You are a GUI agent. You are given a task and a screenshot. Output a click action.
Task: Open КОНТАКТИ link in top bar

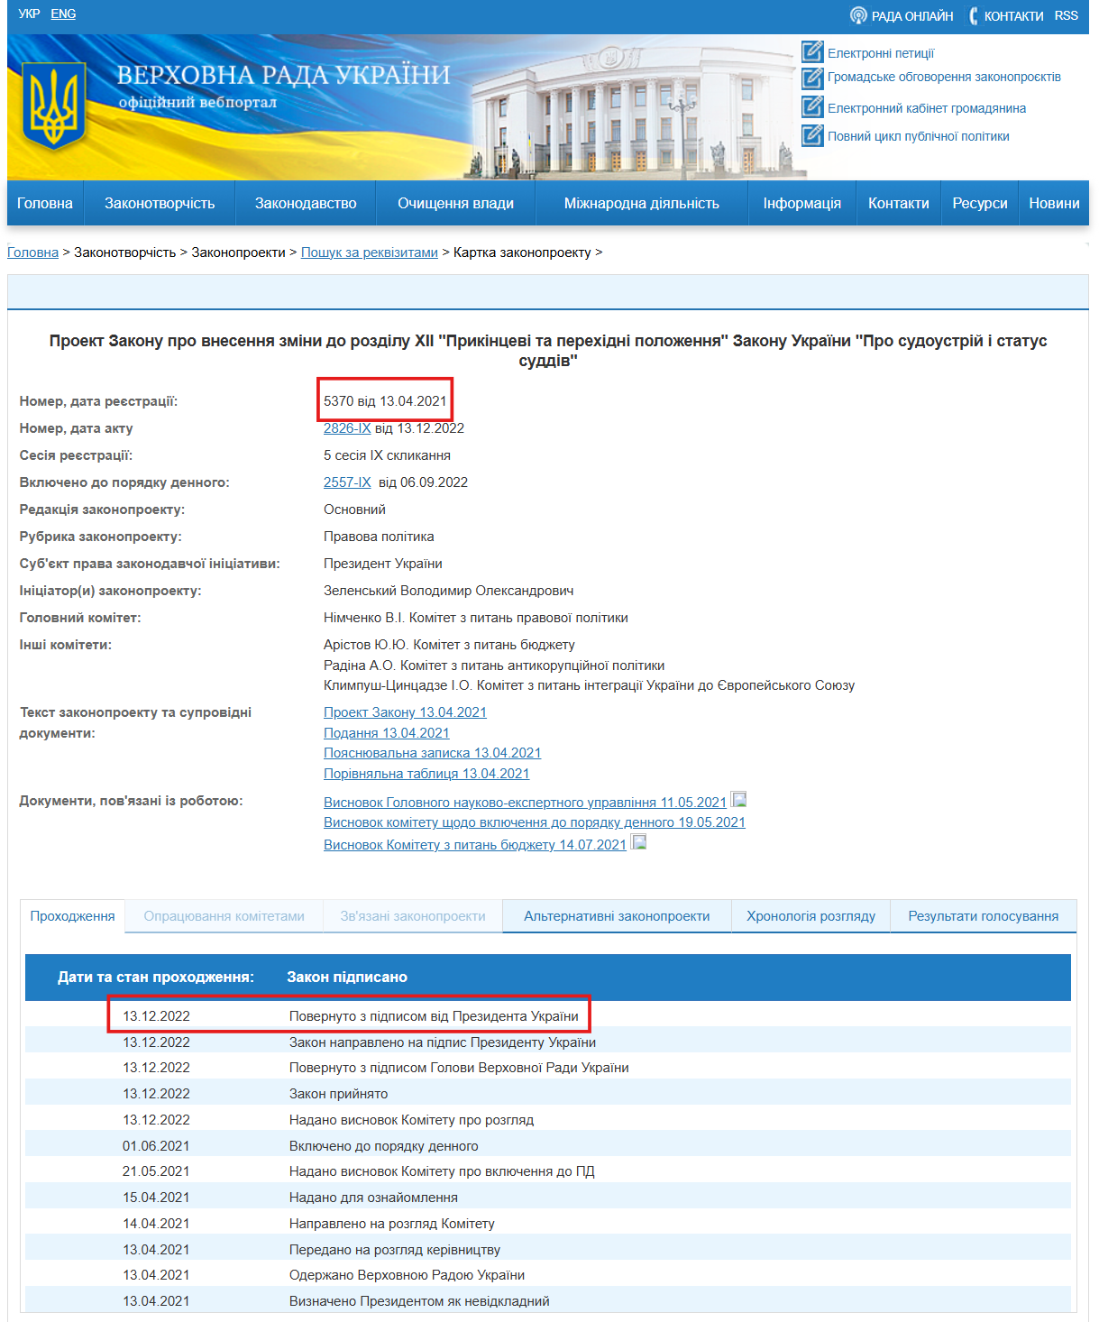coord(1013,16)
